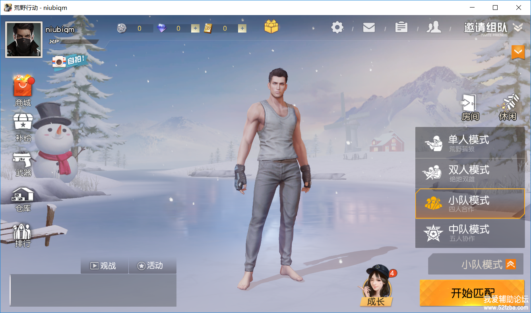The height and width of the screenshot is (313, 531).
Task: Open the Warehouse (仓库) inventory
Action: 23,200
